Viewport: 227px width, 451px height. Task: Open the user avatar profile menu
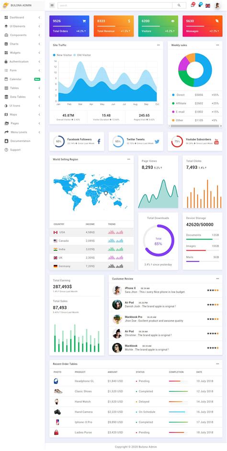point(217,5)
